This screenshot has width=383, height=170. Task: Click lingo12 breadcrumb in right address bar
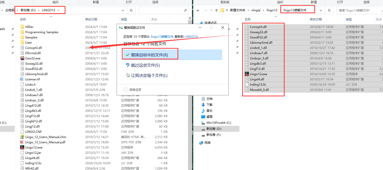(x=272, y=10)
